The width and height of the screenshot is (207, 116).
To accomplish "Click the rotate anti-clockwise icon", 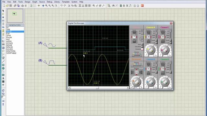I will pyautogui.click(x=3, y=94).
